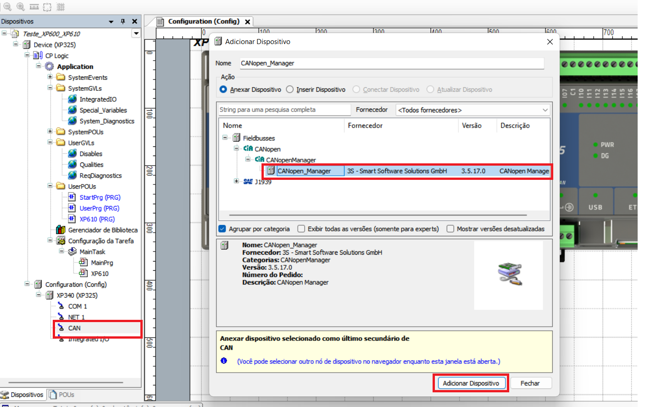Screen dimensions: 667x407
Task: Click the Gerenciador de Biblioteca icon
Action: 61,230
